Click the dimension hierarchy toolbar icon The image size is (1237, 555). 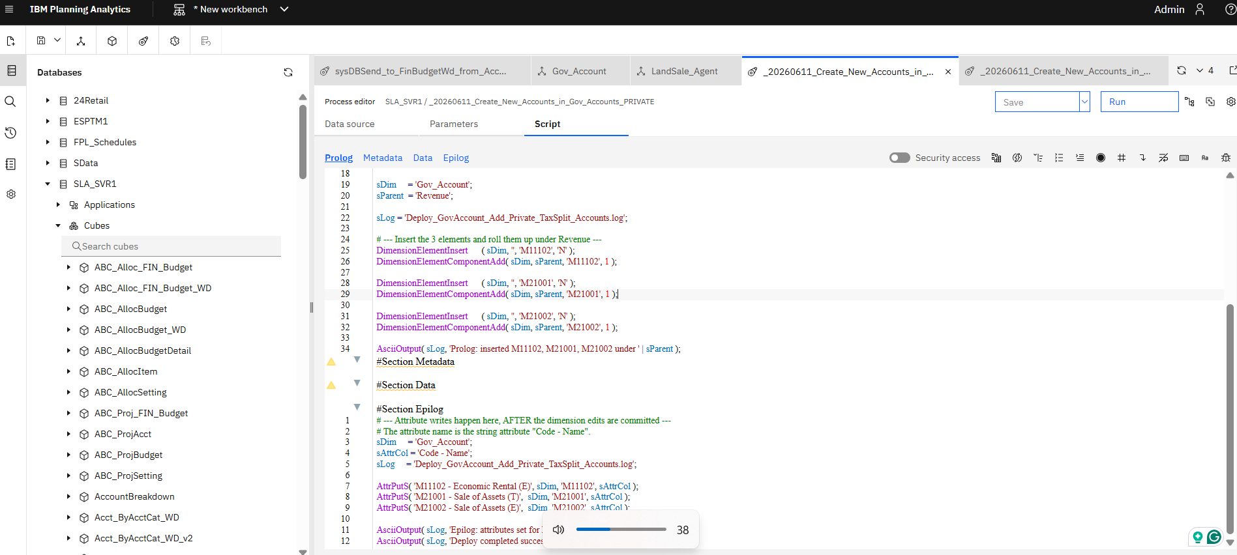click(x=81, y=41)
